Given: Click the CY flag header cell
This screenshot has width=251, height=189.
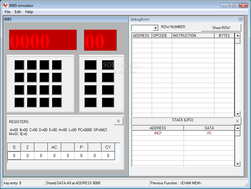Looking at the screenshot, I should [108, 147].
